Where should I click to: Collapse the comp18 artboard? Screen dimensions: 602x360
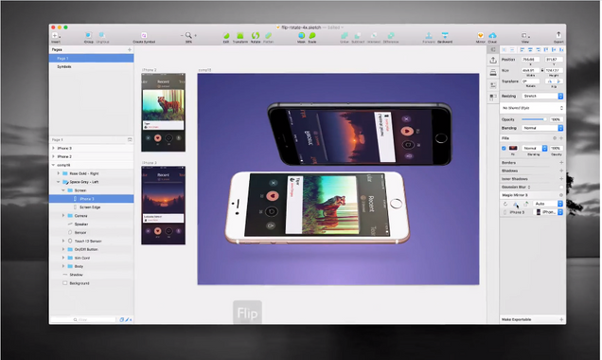(53, 165)
